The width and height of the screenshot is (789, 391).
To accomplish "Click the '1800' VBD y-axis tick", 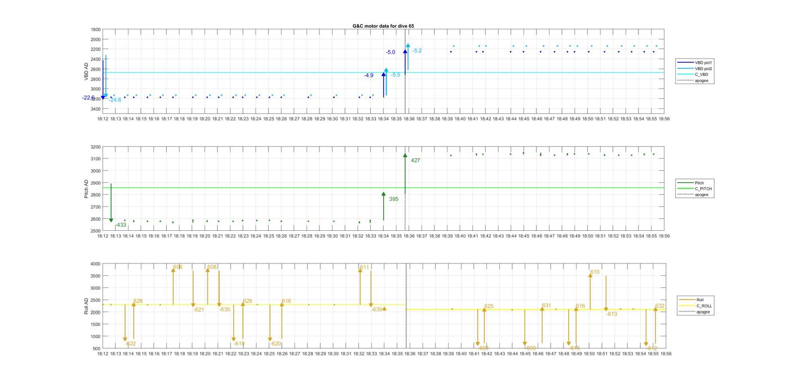I will 95,29.
